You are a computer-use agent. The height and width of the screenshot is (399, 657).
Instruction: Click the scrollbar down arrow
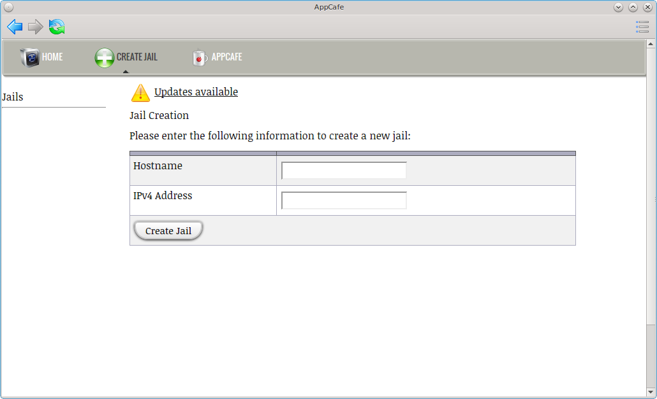651,392
